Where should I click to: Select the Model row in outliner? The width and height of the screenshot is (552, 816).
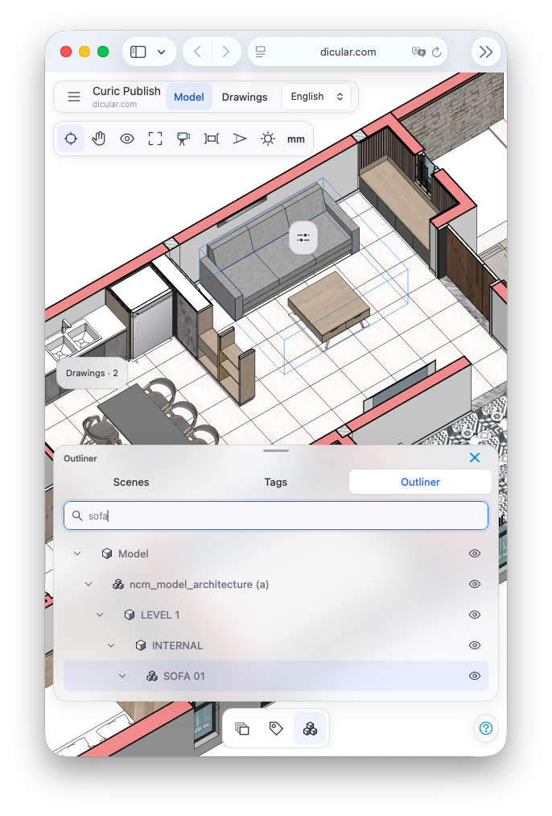click(x=276, y=553)
